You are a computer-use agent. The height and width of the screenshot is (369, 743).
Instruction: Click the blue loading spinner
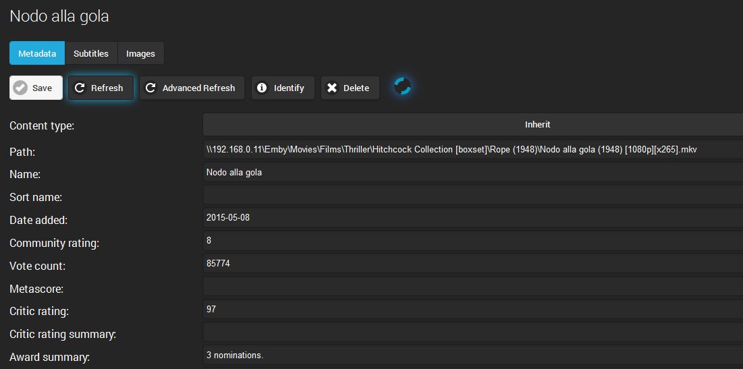pos(402,86)
